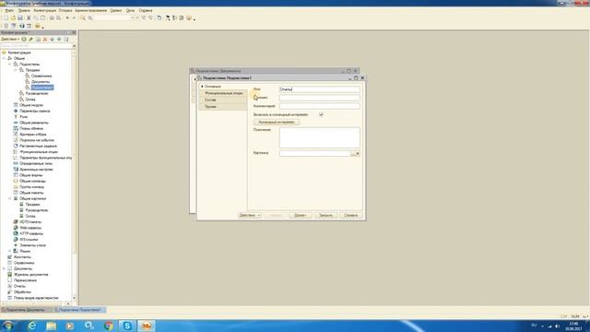Click the Закрыть button in the dialog
590x332 pixels.
point(325,215)
